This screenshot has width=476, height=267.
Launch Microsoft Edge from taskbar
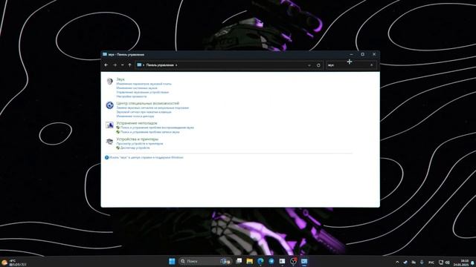click(x=260, y=261)
